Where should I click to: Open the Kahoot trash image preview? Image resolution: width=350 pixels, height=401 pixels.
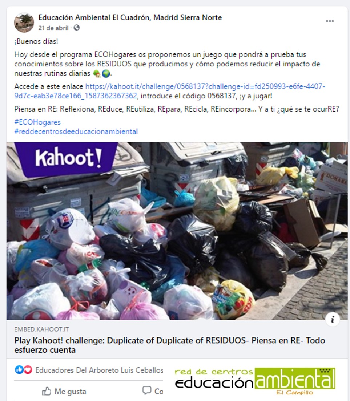pyautogui.click(x=177, y=231)
